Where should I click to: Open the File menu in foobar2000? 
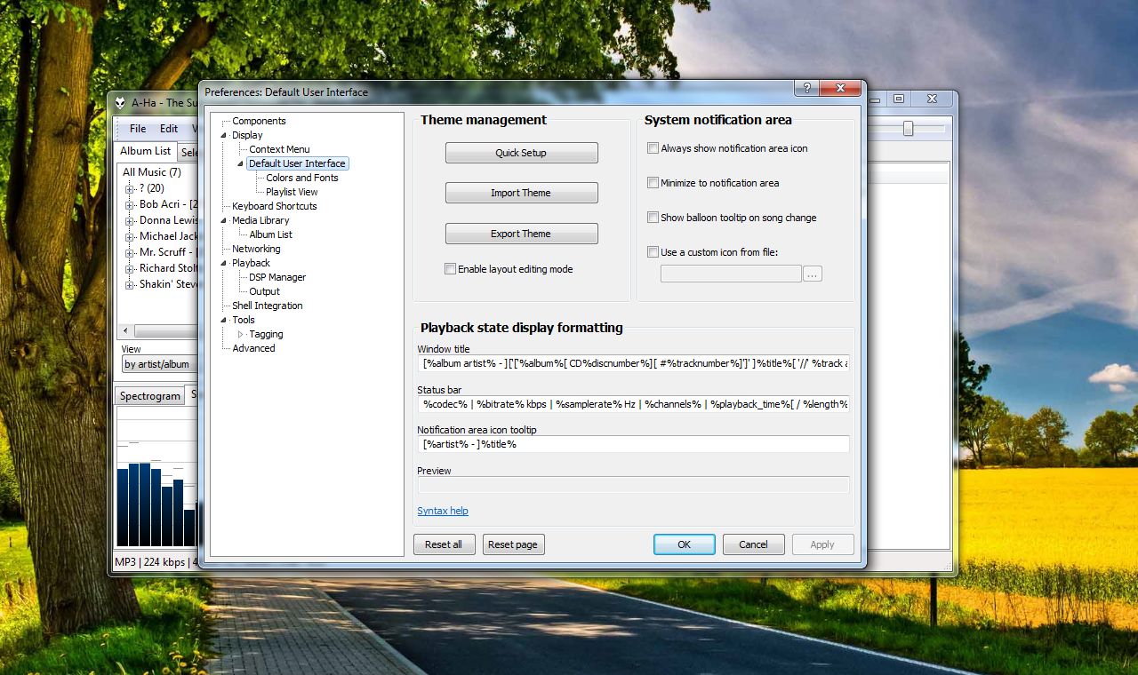138,129
